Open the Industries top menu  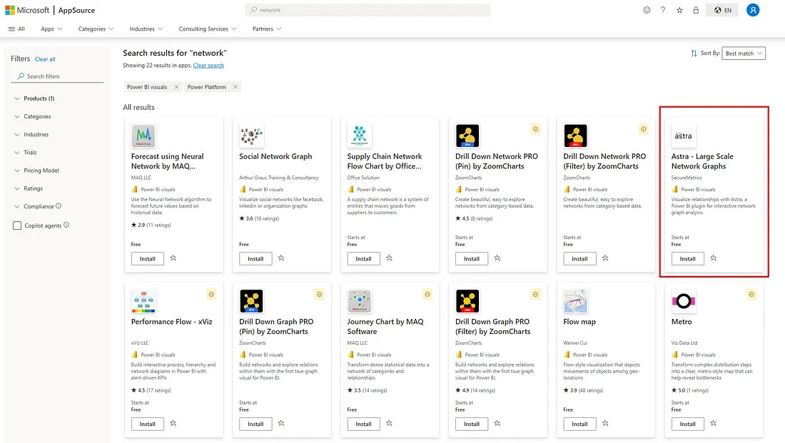146,29
